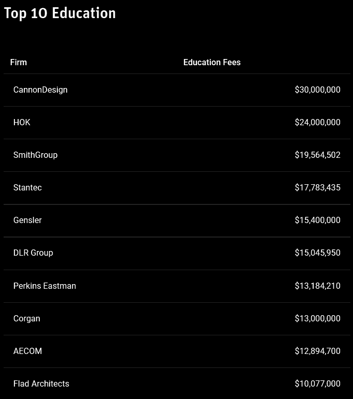Select the $10,077,000 fee amount
This screenshot has height=399, width=353.
[317, 383]
